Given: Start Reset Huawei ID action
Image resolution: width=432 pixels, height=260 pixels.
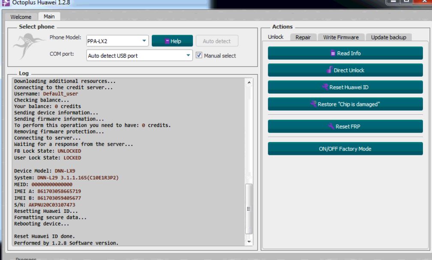Looking at the screenshot, I should coord(345,87).
